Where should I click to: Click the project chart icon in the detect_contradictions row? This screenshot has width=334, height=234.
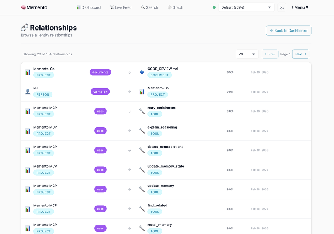[x=28, y=150]
